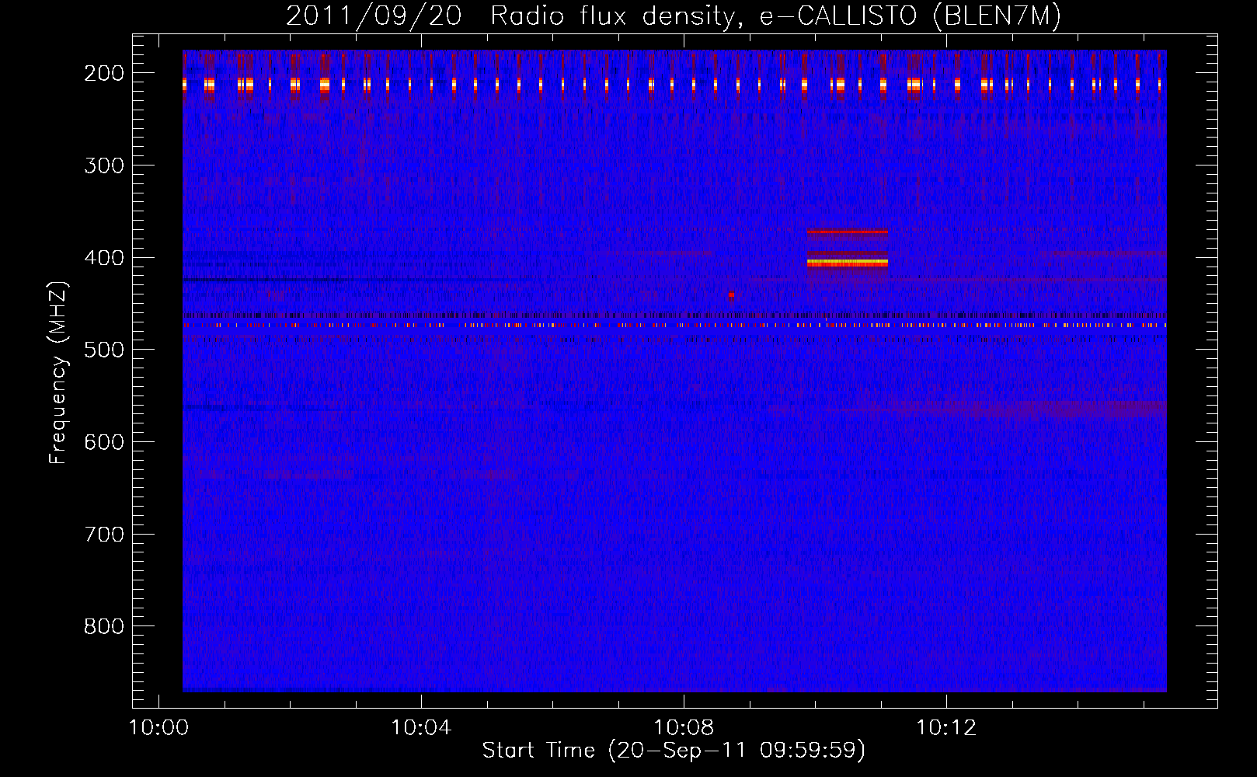Click the 10:04 time tick label
This screenshot has width=1257, height=777.
[421, 728]
